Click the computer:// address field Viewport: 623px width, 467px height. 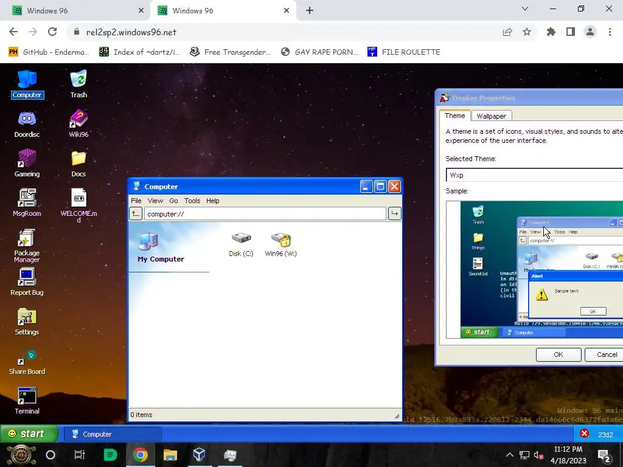click(x=265, y=213)
